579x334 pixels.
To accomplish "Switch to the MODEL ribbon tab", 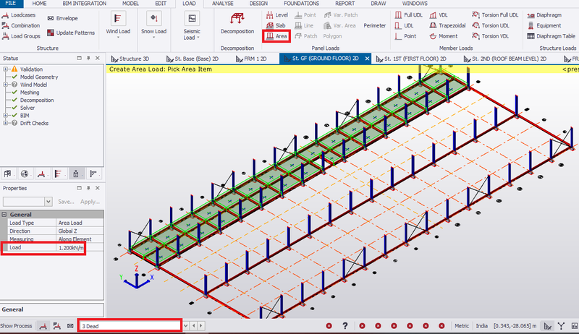I will (130, 4).
